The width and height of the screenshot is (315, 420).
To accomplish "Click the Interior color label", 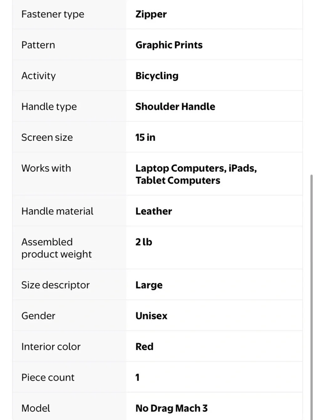I will (51, 347).
